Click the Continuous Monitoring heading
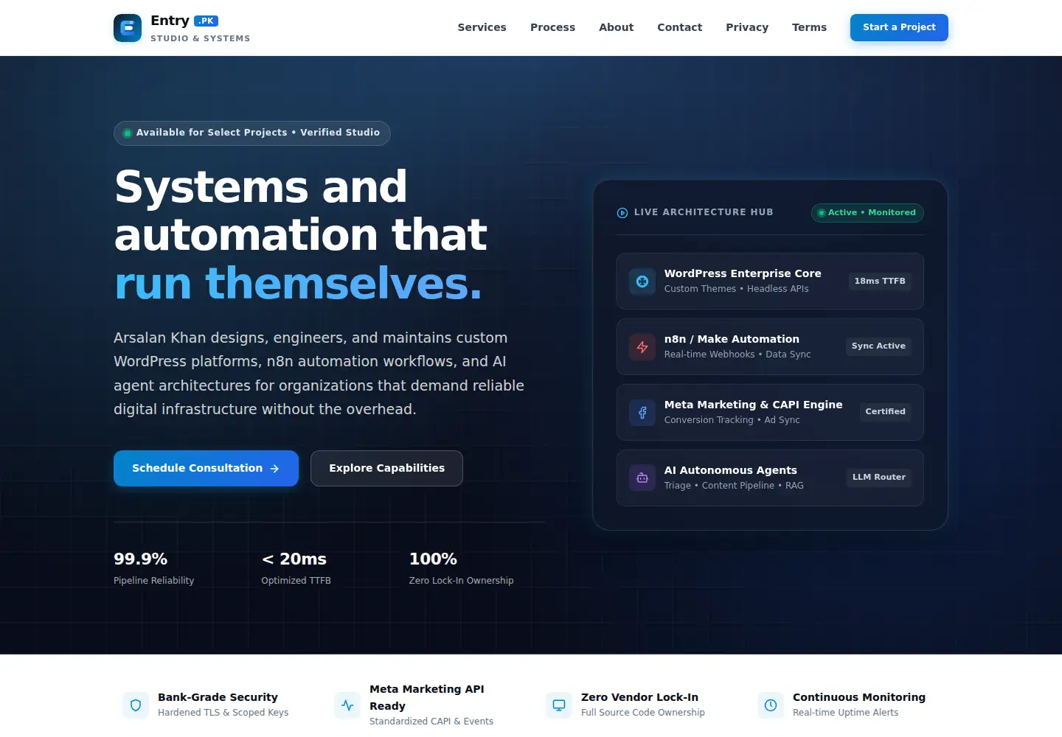 pyautogui.click(x=859, y=697)
